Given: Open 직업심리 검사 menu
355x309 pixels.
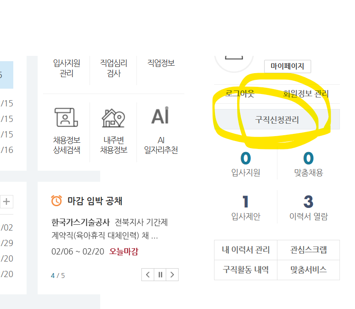Looking at the screenshot, I should tap(113, 68).
